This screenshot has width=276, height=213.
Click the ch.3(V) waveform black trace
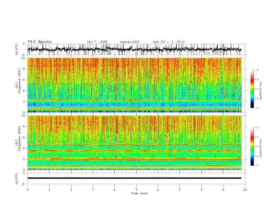134,178
